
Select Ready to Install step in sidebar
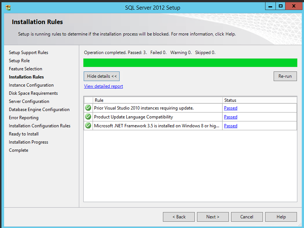24,134
